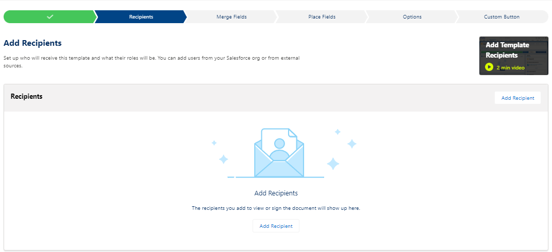
Task: Open the Add Template Recipients thumbnail title
Action: tap(507, 50)
